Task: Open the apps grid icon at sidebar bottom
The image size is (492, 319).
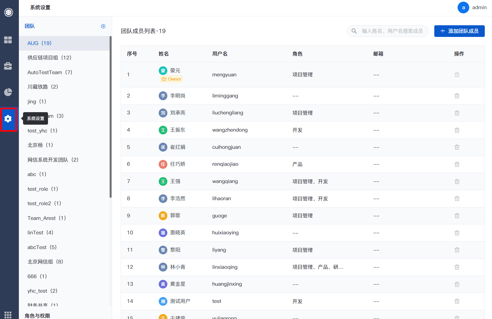Action: (x=8, y=315)
